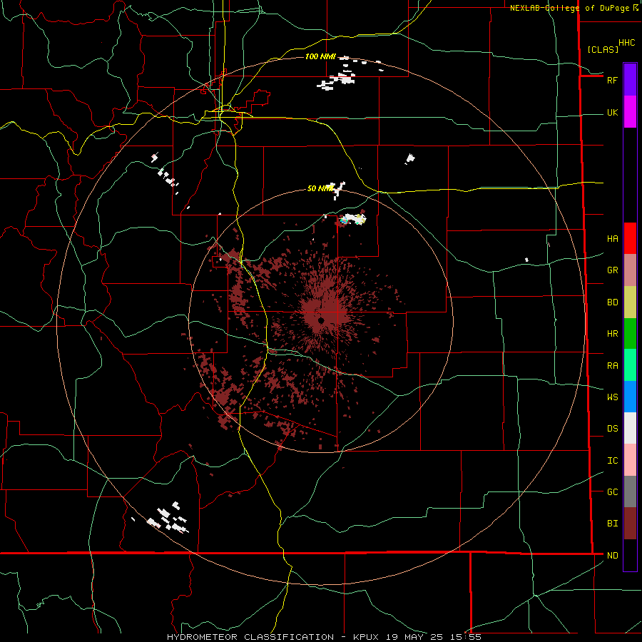Click the GR salmon legend swatch
The width and height of the screenshot is (642, 642).
630,270
